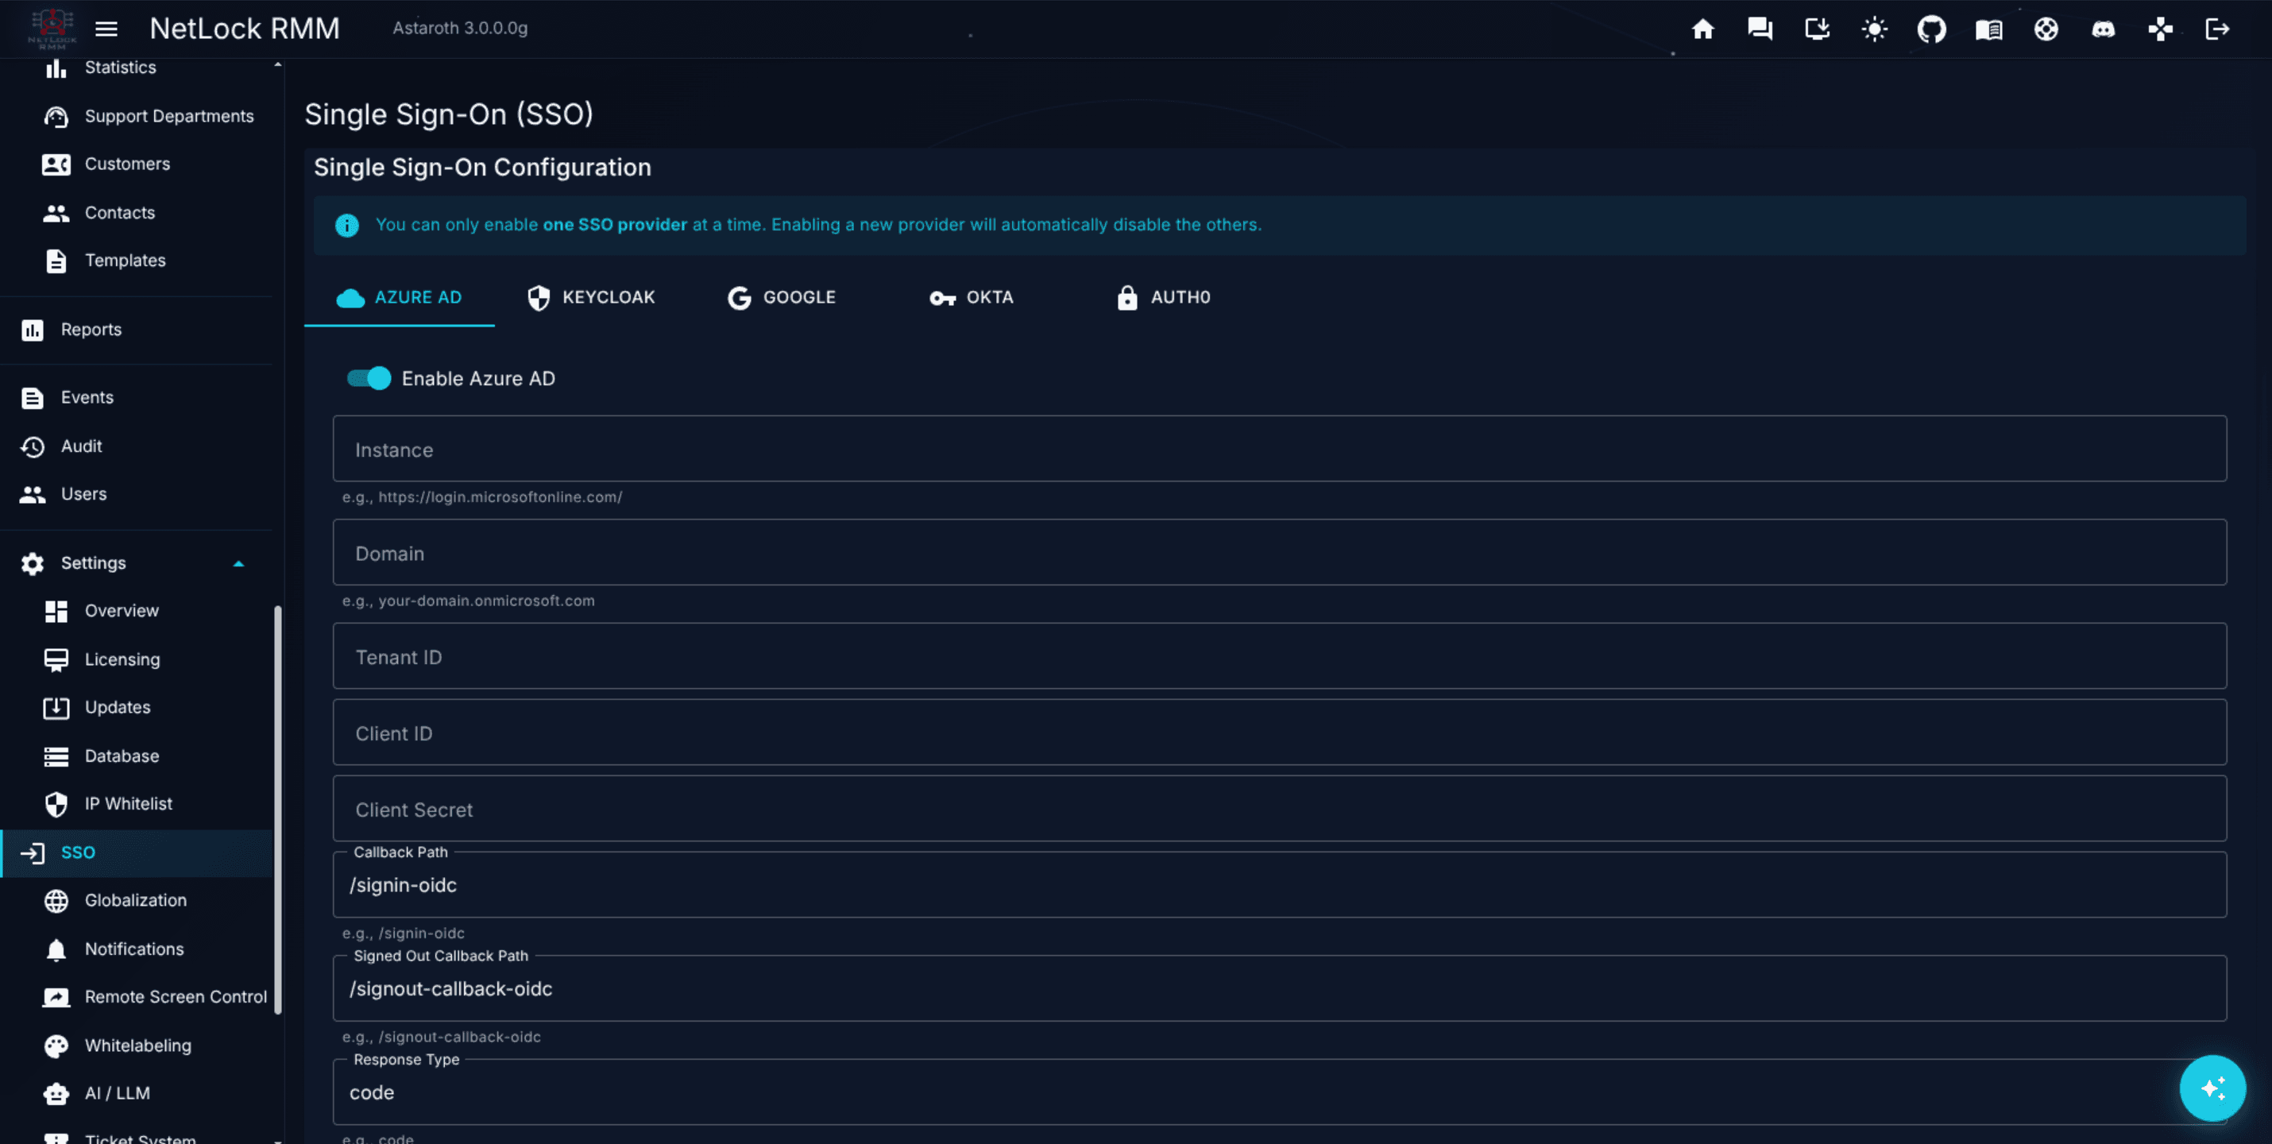Open AI / LLM settings

point(118,1093)
